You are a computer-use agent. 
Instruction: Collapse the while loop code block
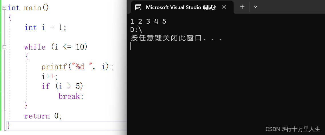(x=5, y=47)
